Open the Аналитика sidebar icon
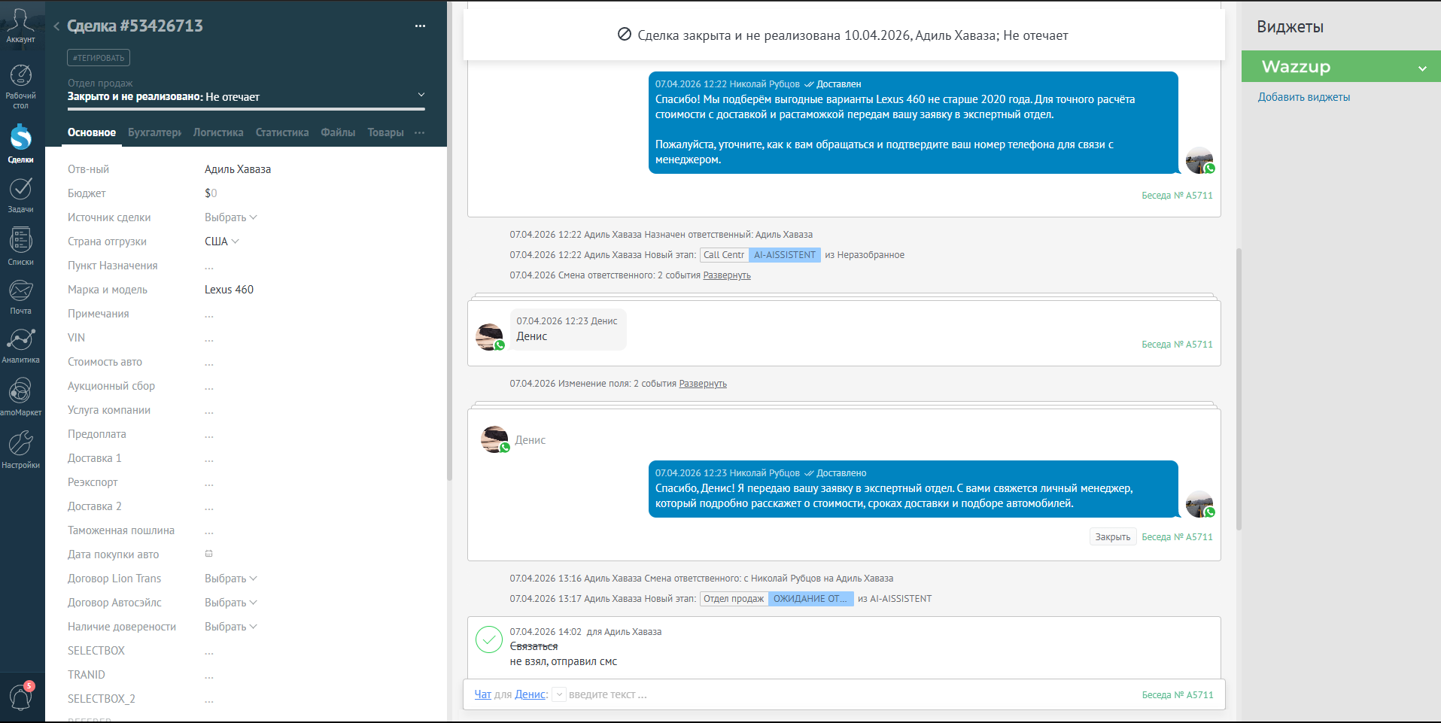The image size is (1441, 723). tap(20, 345)
